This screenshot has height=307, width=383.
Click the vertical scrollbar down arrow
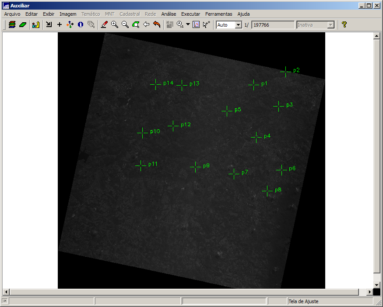click(x=376, y=284)
